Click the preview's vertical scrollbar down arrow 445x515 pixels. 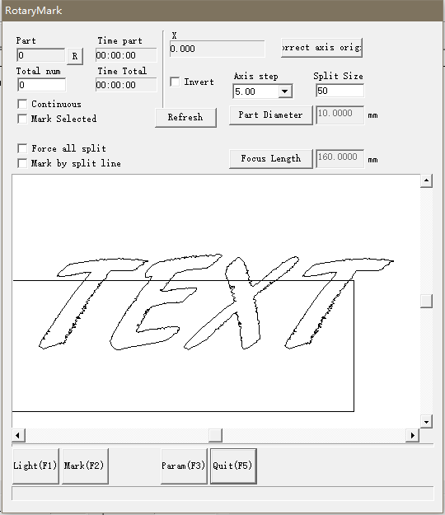[x=426, y=422]
